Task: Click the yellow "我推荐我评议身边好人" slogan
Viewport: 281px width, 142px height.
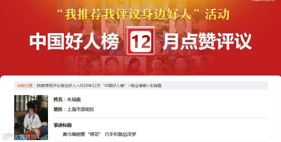Action: (x=128, y=14)
